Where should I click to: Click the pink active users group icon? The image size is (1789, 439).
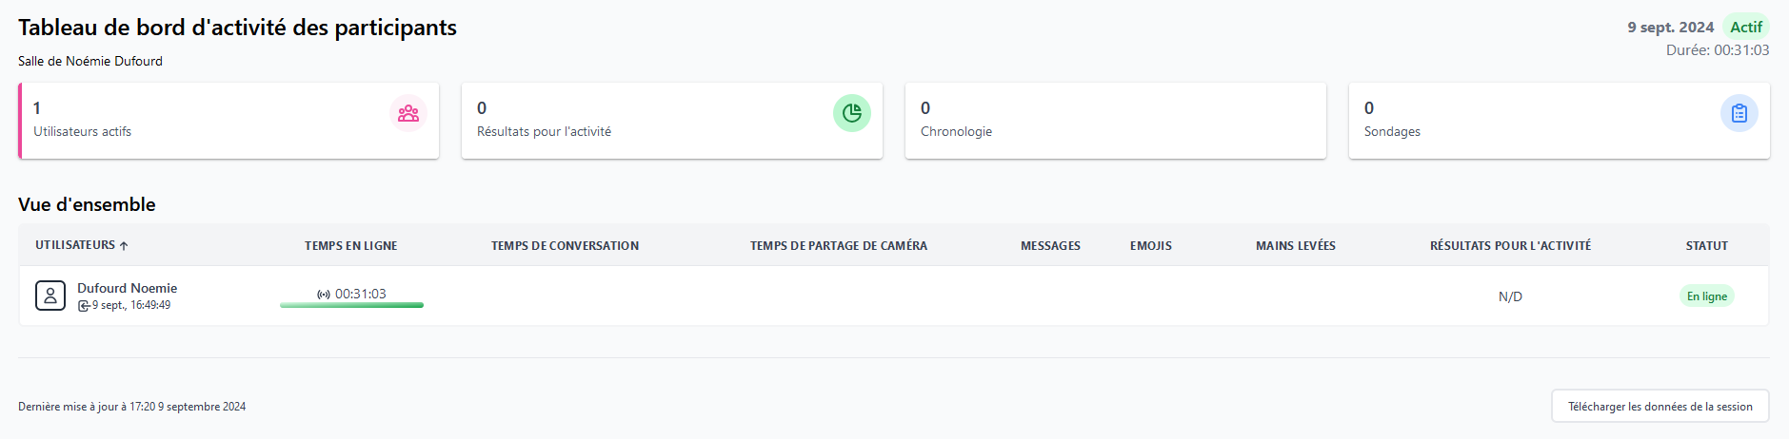(408, 113)
